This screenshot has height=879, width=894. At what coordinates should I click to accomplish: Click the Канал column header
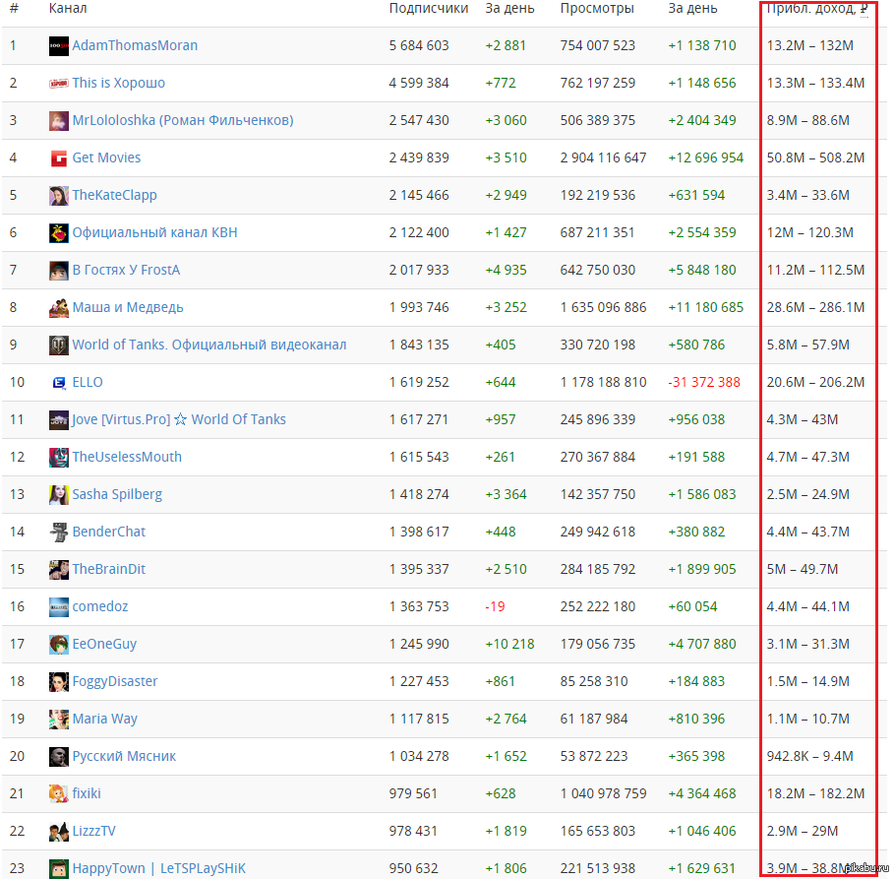click(x=68, y=9)
